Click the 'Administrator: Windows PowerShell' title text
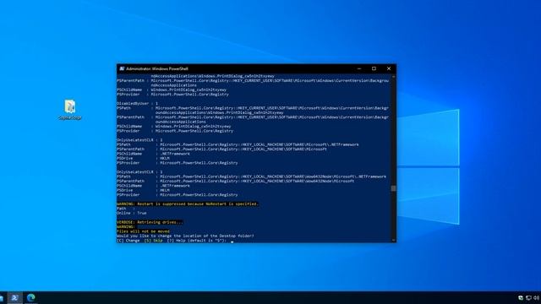541x304 pixels. [157, 68]
